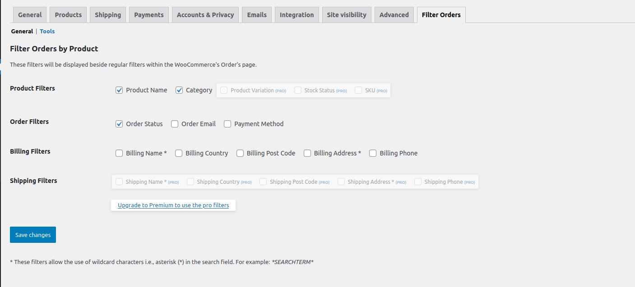Open the General settings tab
The height and width of the screenshot is (287, 635).
pos(30,15)
